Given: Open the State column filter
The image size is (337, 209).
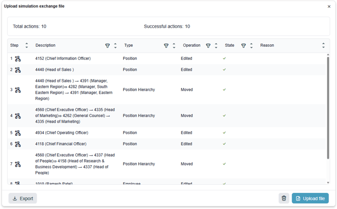Looking at the screenshot, I should point(243,46).
